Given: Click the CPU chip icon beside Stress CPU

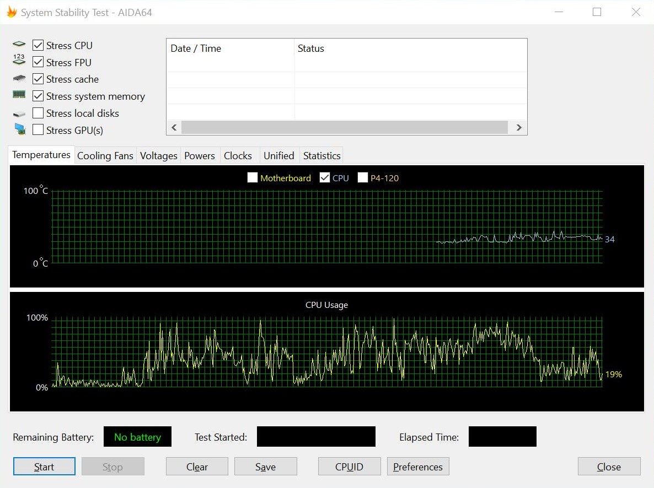Looking at the screenshot, I should (x=19, y=44).
